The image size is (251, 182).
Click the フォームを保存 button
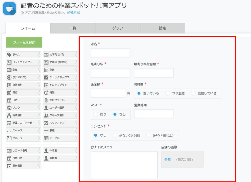pos(24,42)
